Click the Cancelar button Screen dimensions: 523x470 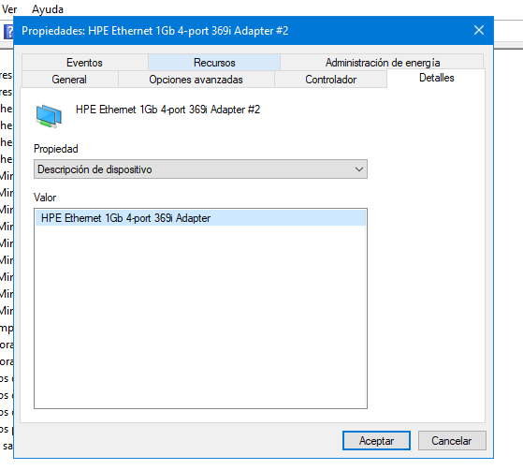pos(452,441)
